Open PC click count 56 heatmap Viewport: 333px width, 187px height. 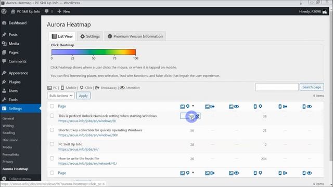192,130
